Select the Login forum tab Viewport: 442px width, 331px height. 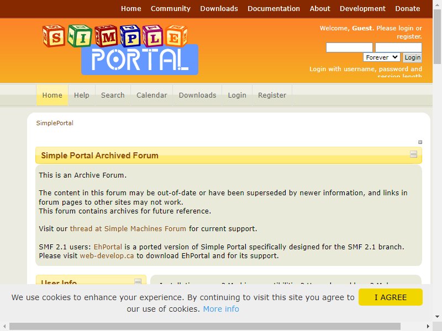[x=237, y=95]
